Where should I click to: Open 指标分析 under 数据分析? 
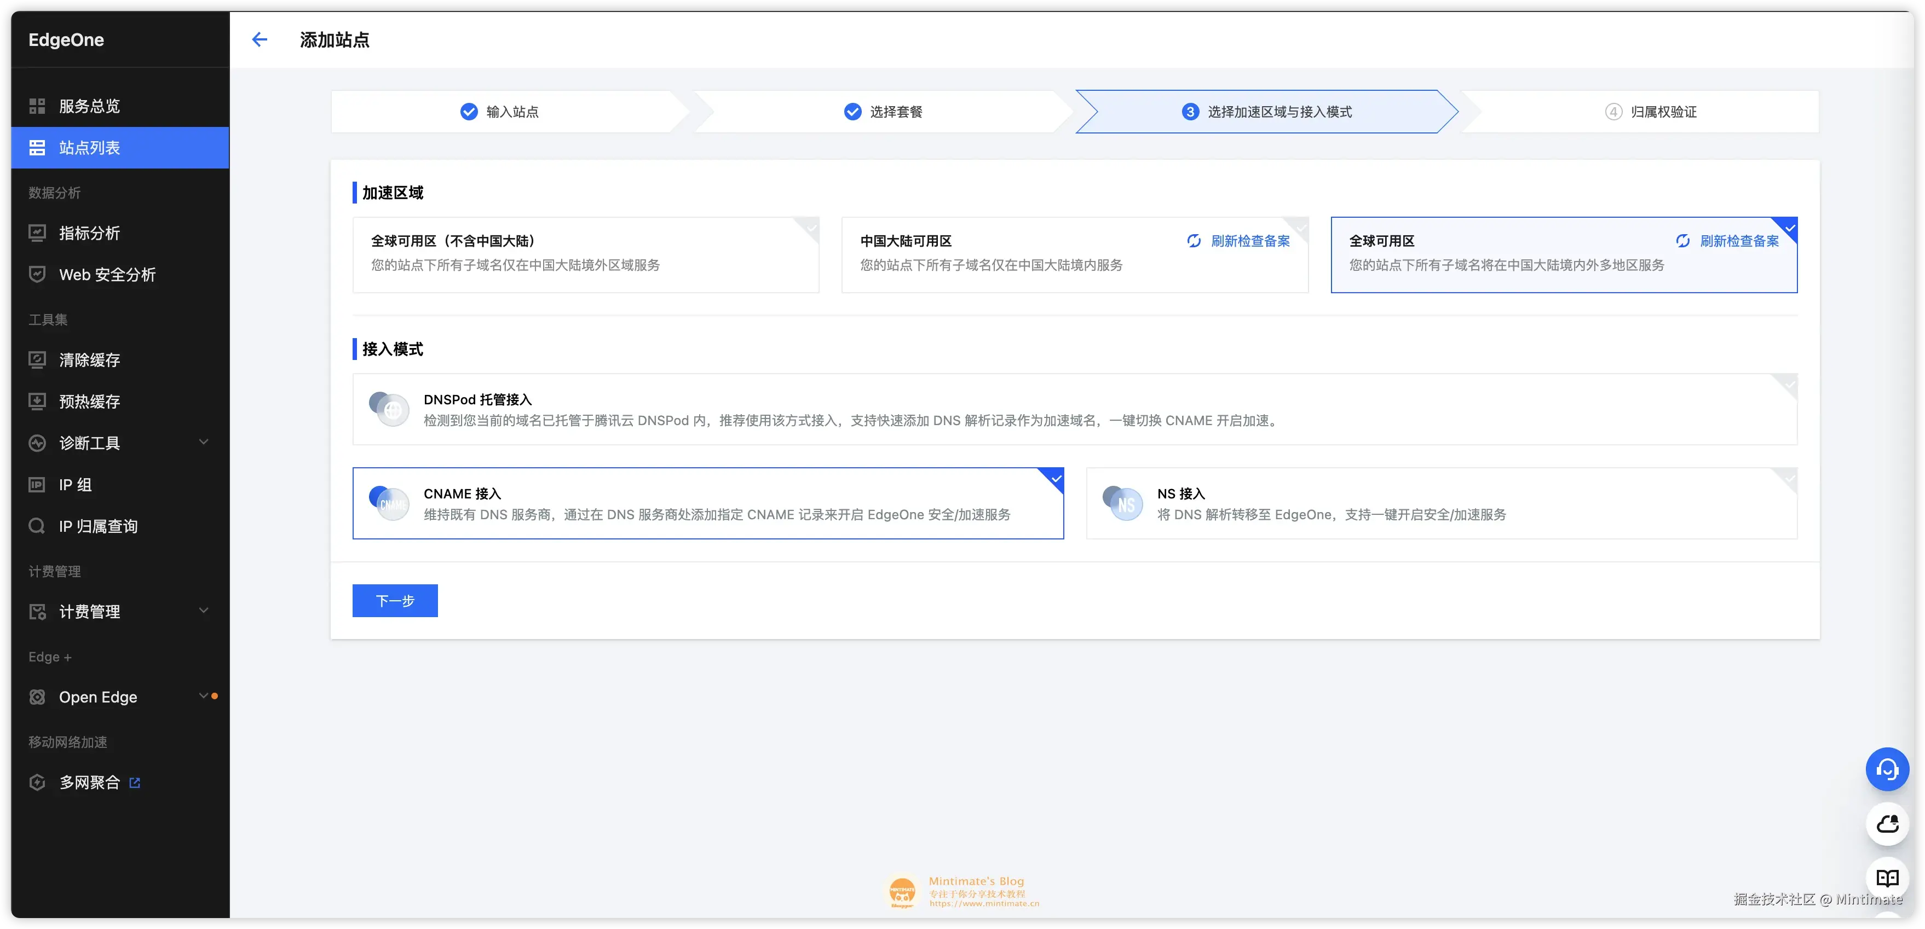90,233
